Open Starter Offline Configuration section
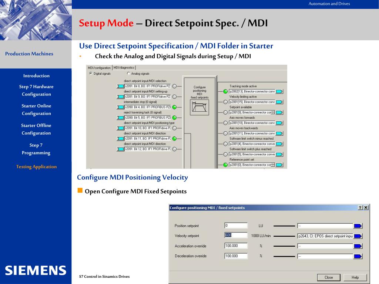 click(x=36, y=129)
